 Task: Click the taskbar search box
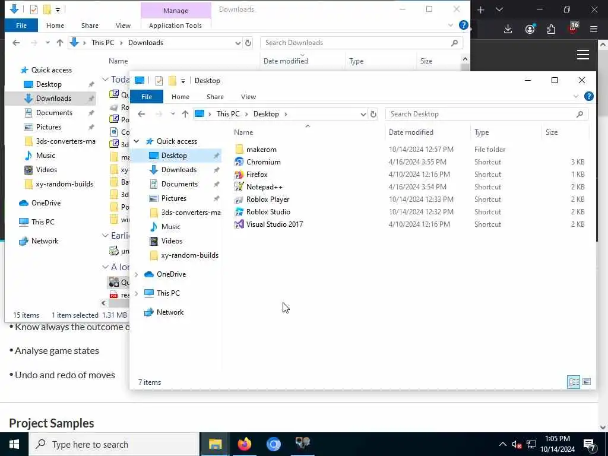pyautogui.click(x=115, y=444)
